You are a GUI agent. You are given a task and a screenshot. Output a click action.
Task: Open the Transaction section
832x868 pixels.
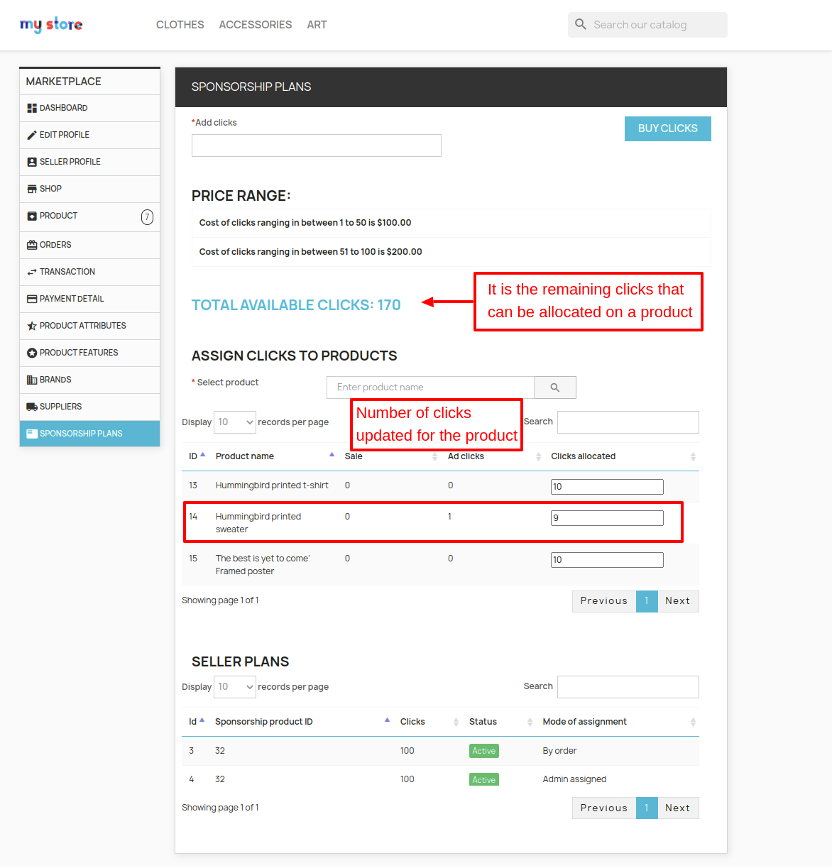pos(89,272)
